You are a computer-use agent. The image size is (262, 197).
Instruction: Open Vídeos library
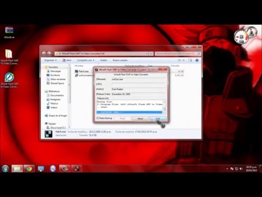[52, 107]
